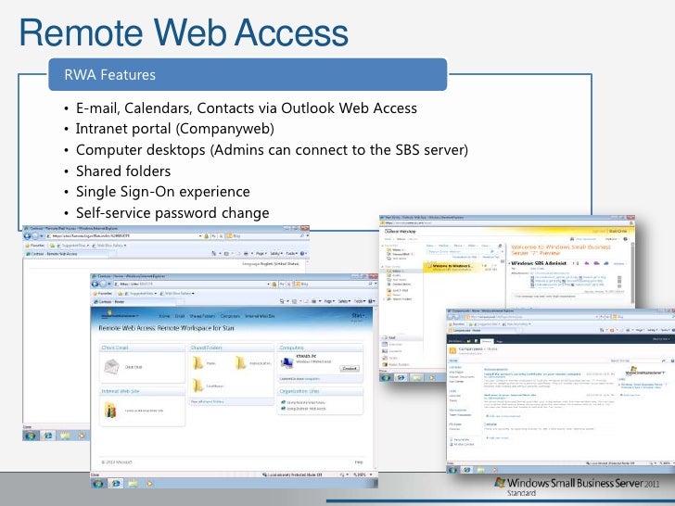Click Browse tab in Companyweb ribbon

pos(487,340)
